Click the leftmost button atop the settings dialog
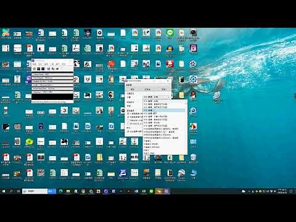 (x=133, y=89)
